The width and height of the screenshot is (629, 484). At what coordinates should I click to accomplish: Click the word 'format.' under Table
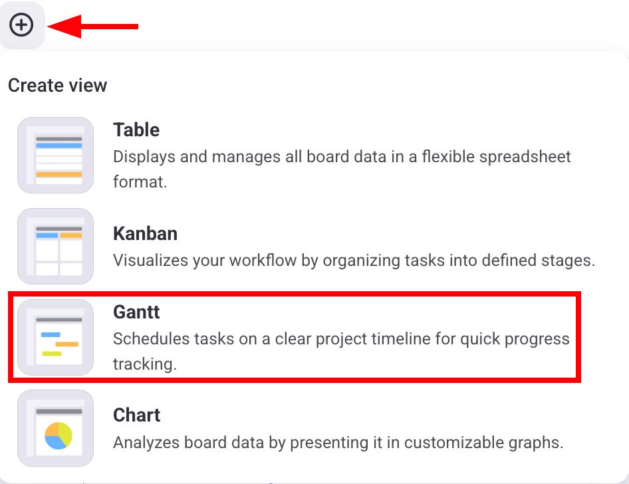(140, 181)
